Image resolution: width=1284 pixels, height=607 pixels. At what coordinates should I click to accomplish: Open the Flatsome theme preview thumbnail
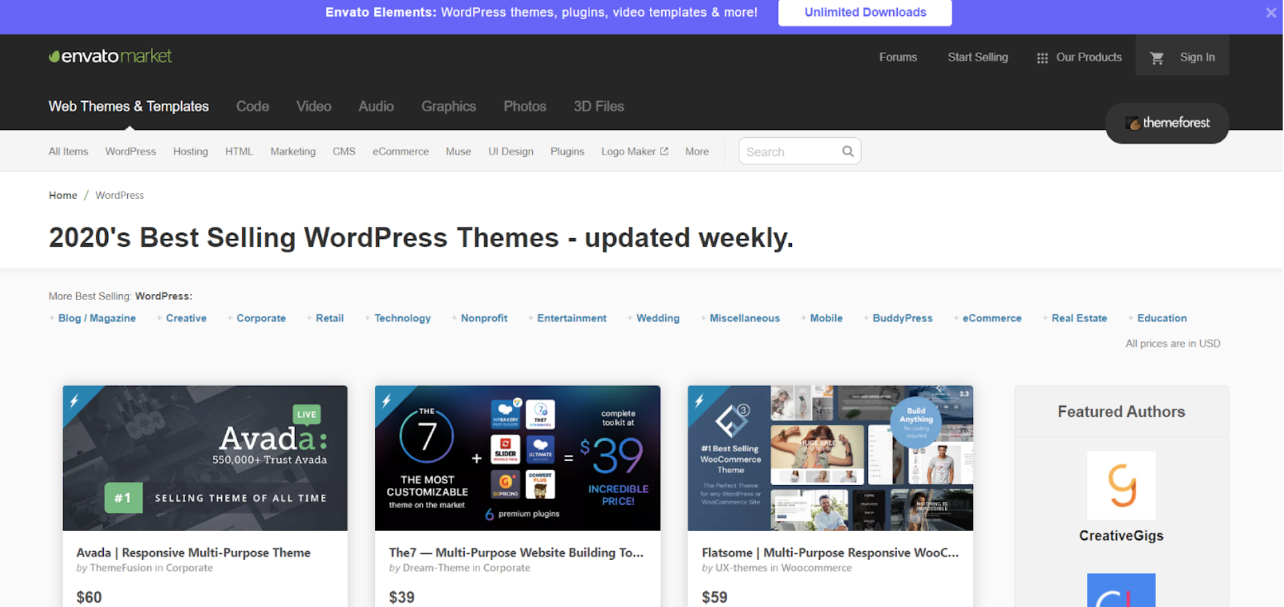(x=830, y=458)
